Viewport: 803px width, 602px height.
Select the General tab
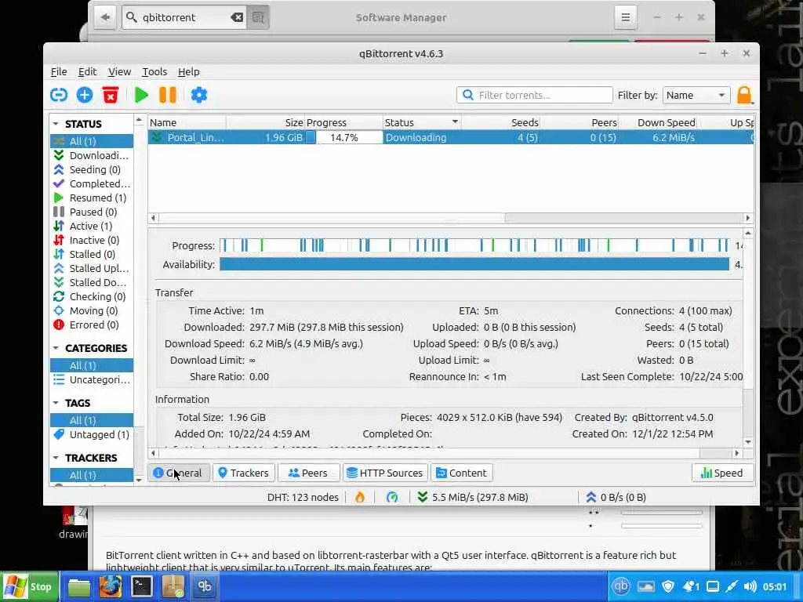coord(178,473)
